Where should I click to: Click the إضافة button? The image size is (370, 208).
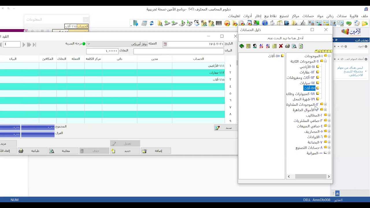[x=156, y=151]
